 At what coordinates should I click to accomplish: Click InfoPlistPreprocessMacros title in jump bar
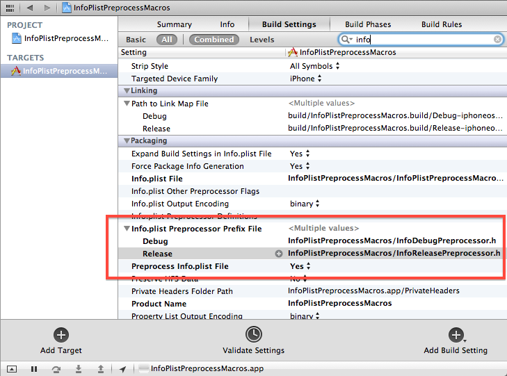122,8
